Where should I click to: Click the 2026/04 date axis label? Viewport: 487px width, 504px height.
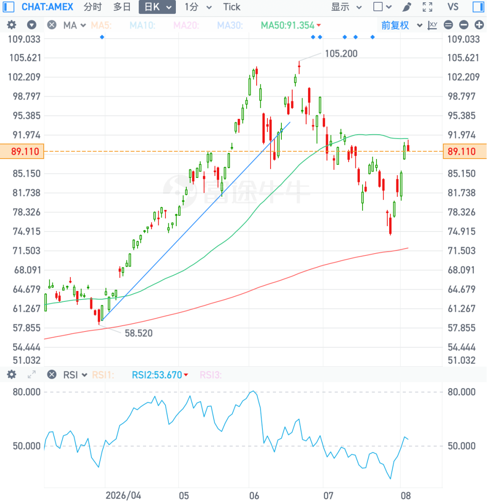click(123, 495)
